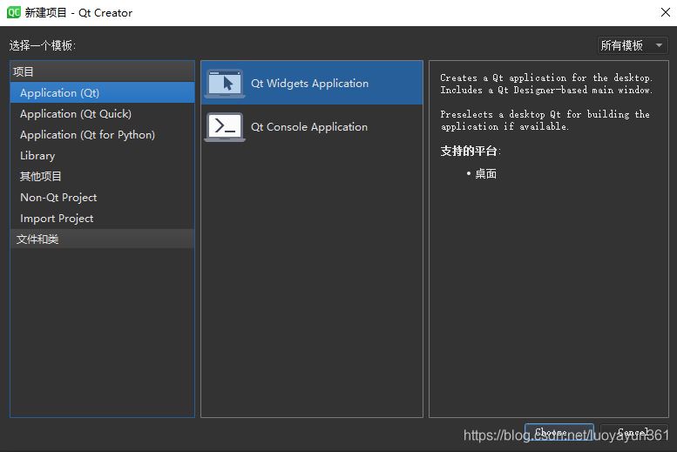Open the 所有模板 template filter dropdown

[x=633, y=45]
